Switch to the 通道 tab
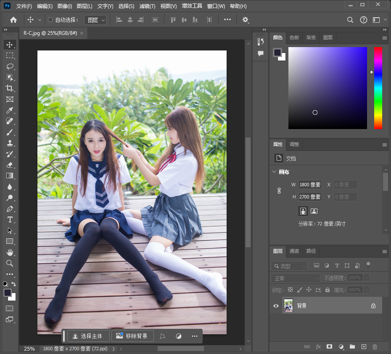The width and height of the screenshot is (391, 354). coord(294,251)
